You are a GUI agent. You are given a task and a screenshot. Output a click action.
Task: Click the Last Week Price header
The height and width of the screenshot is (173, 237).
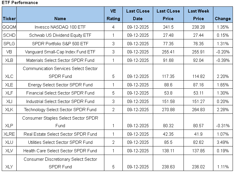[198, 15]
